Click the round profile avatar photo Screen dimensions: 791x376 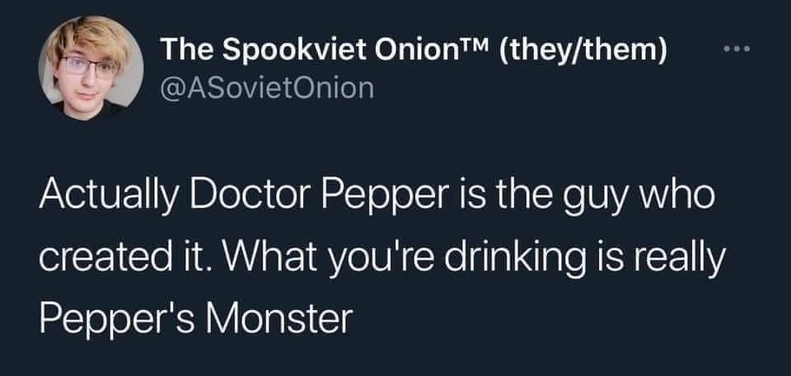[x=92, y=69]
